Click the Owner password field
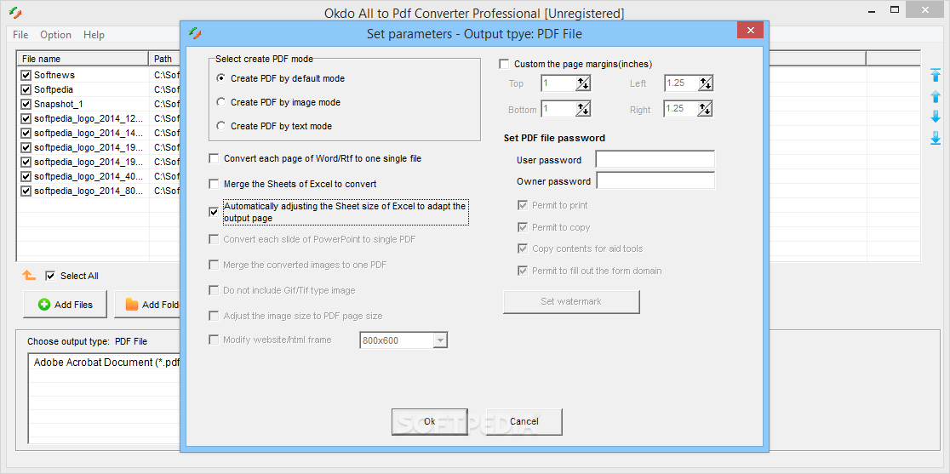The image size is (950, 474). [x=655, y=180]
